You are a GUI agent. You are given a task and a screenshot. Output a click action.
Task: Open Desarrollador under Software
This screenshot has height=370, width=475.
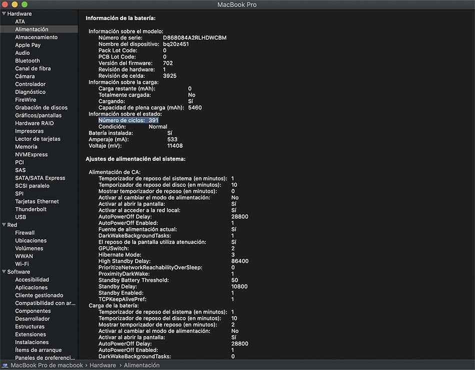coord(32,319)
